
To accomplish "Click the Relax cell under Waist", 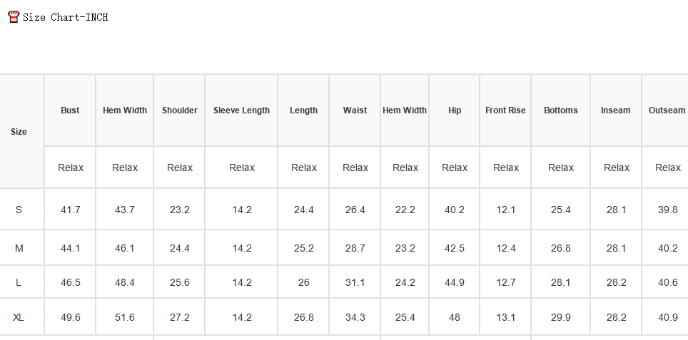I will (355, 168).
